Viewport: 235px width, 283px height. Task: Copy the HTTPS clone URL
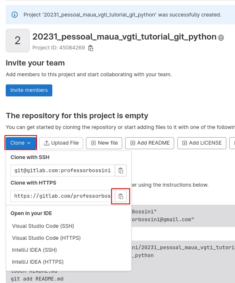point(121,196)
